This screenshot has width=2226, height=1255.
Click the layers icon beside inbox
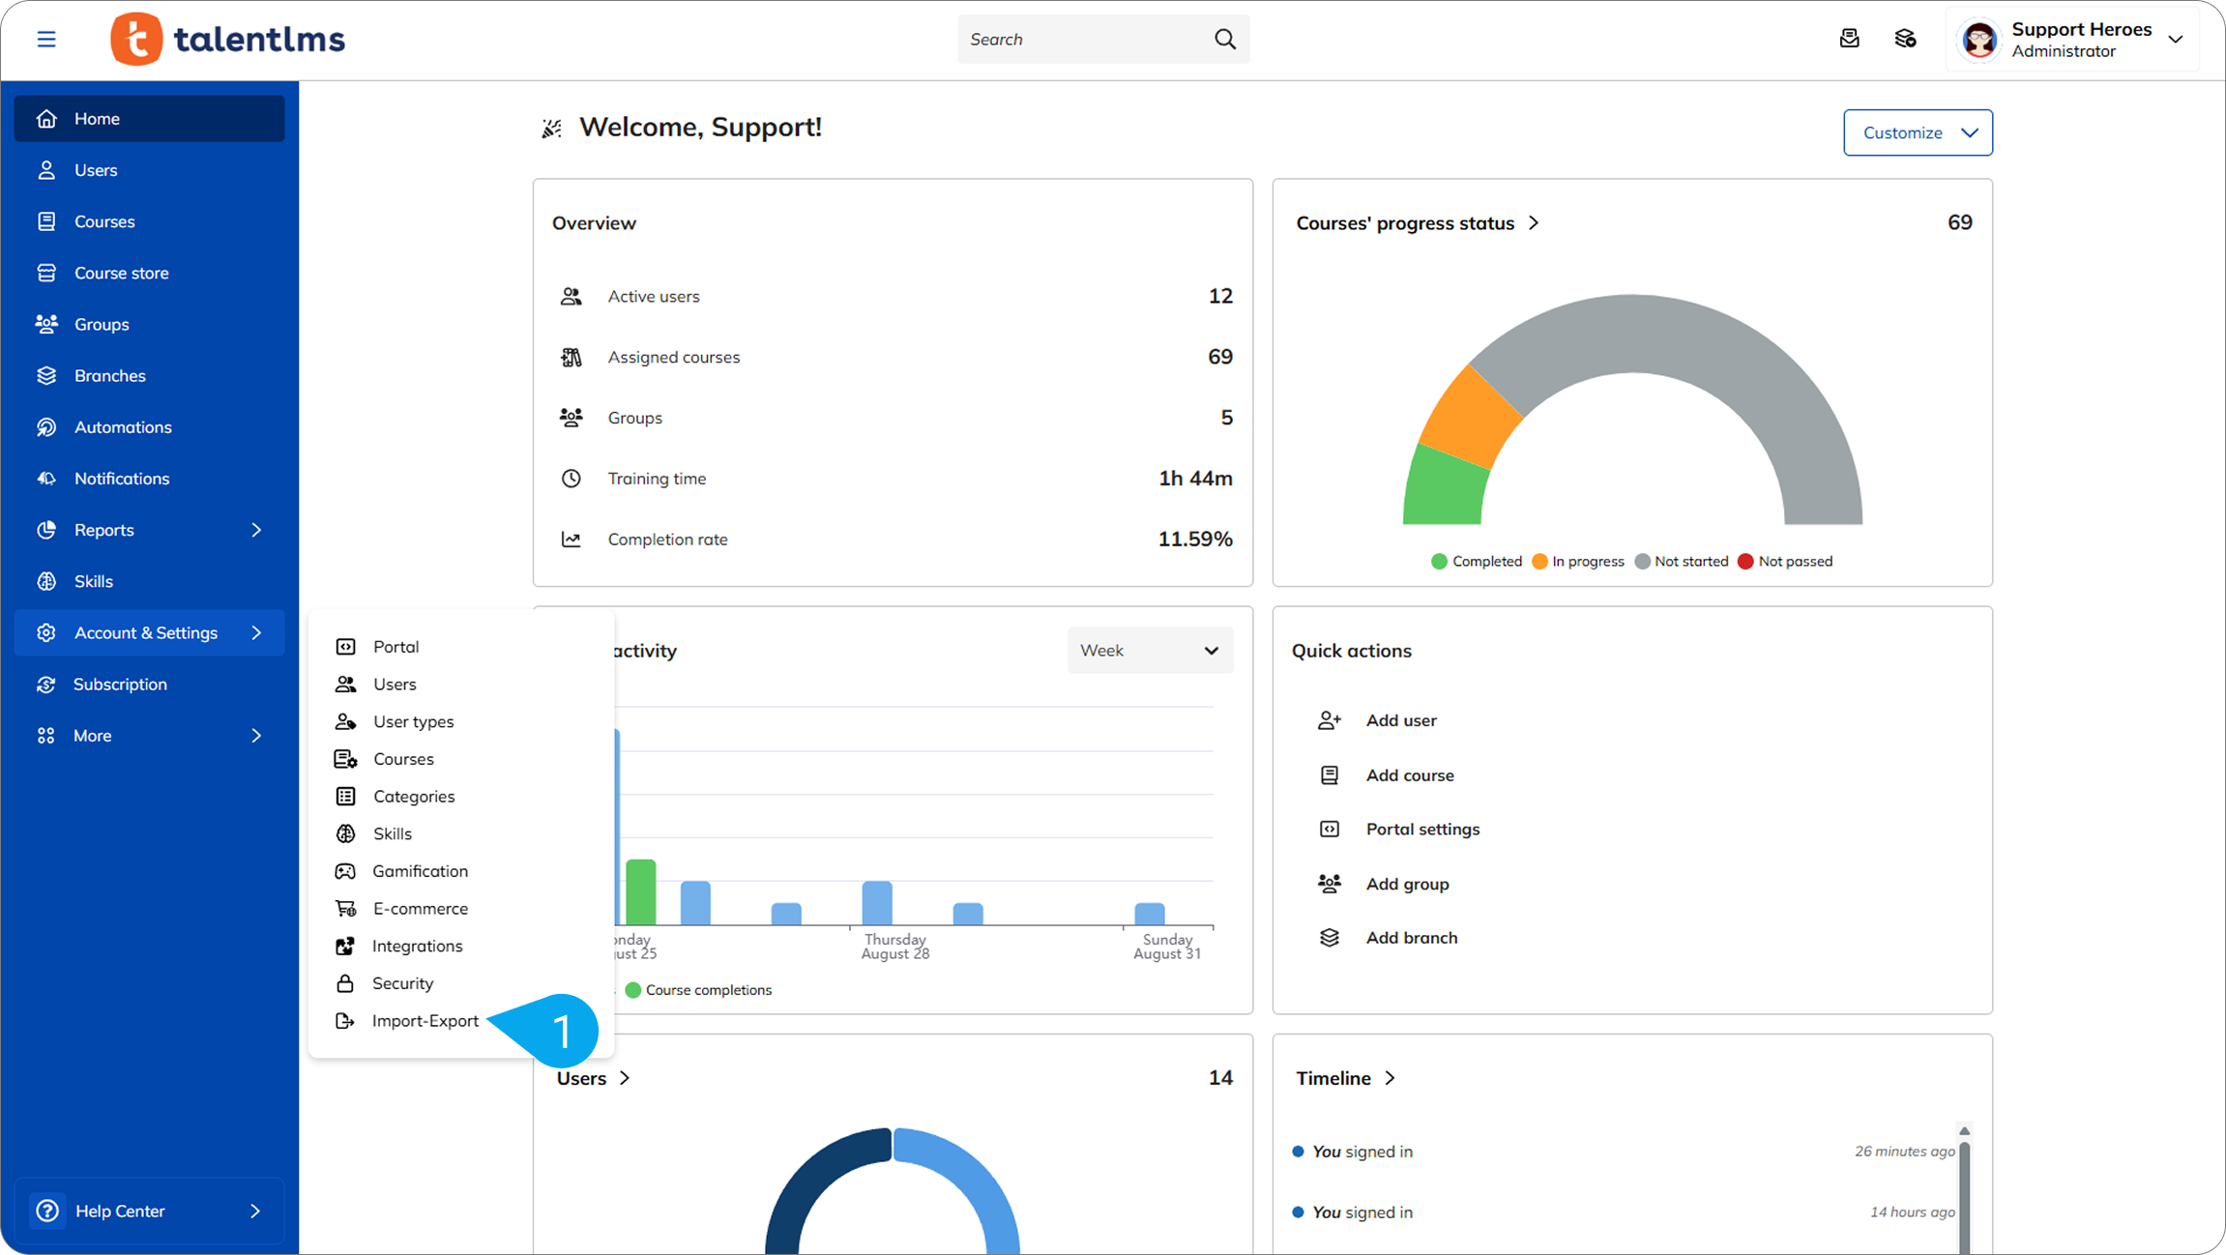coord(1905,39)
